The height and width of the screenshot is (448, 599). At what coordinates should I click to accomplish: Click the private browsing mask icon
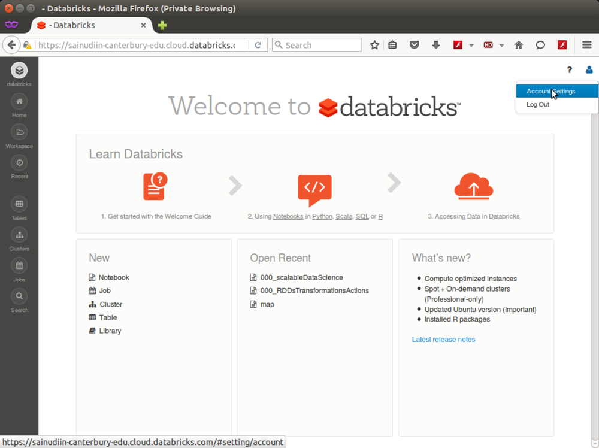pyautogui.click(x=11, y=25)
